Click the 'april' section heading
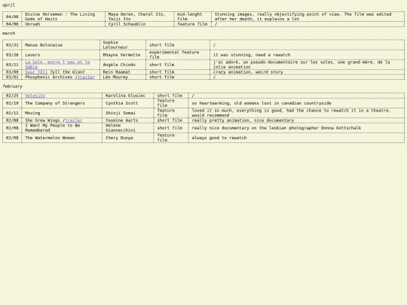 (8, 5)
